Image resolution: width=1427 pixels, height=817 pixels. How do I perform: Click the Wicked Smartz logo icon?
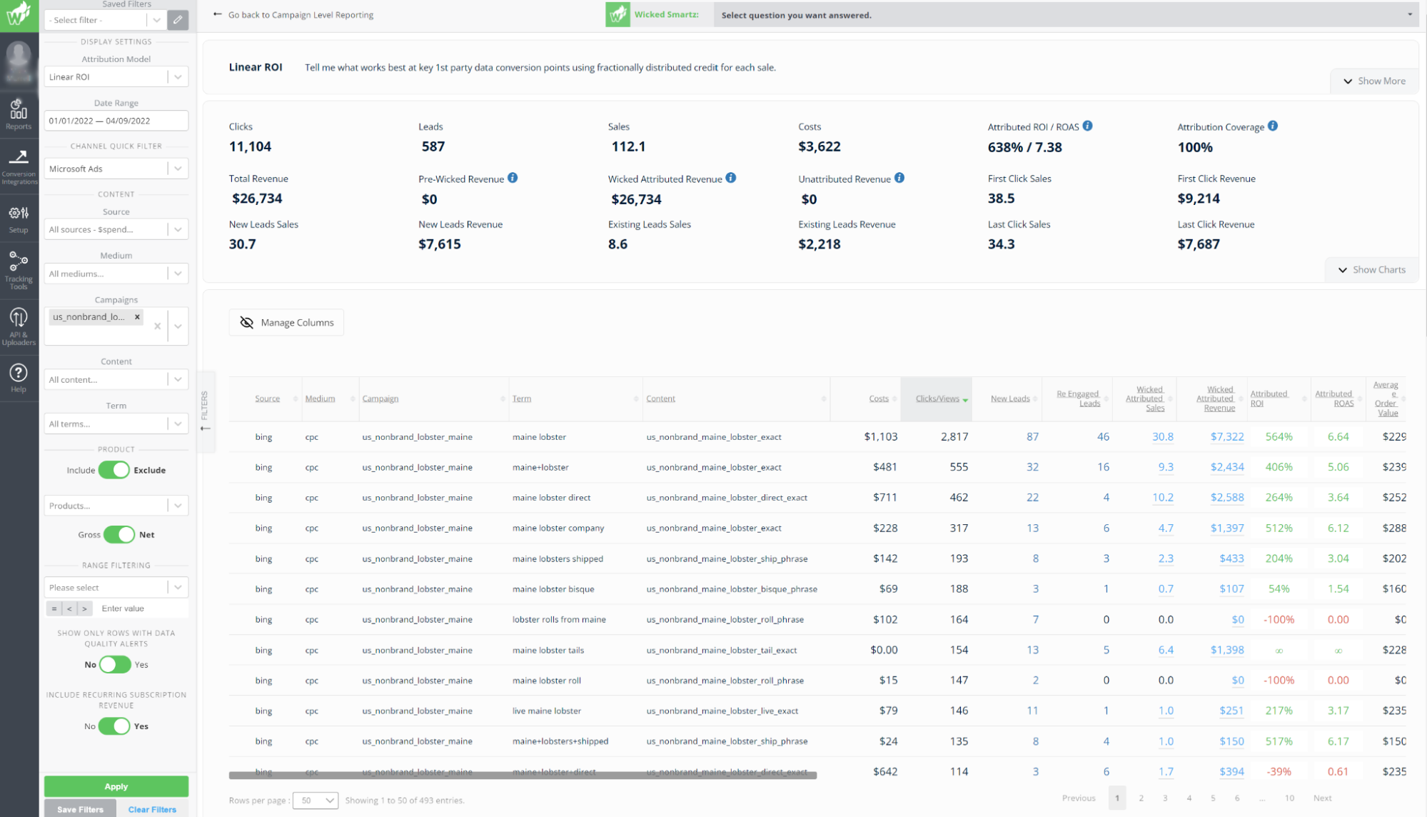click(617, 14)
